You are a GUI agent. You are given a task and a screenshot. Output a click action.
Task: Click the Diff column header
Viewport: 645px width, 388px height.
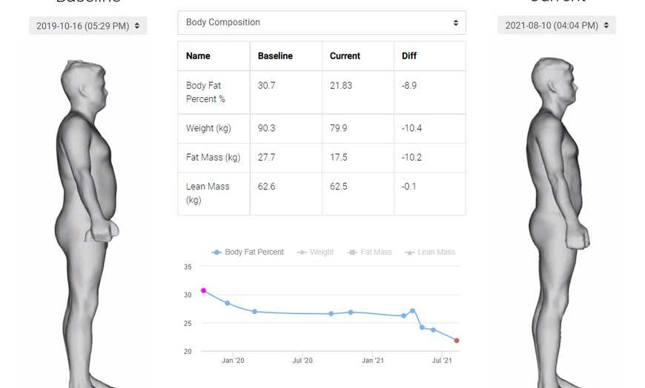pos(409,56)
